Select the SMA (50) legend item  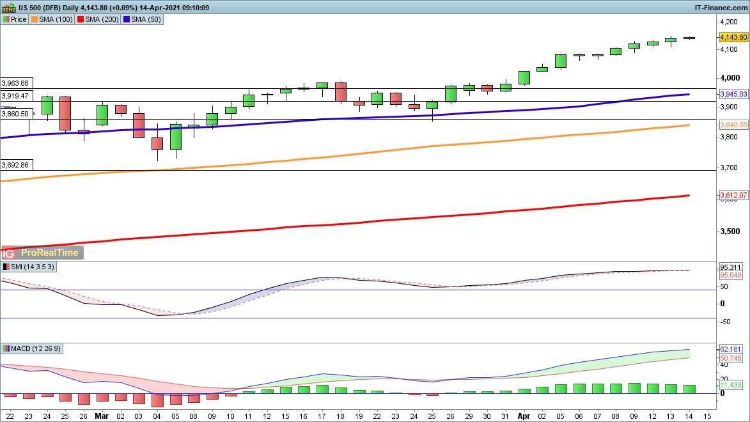tap(142, 19)
